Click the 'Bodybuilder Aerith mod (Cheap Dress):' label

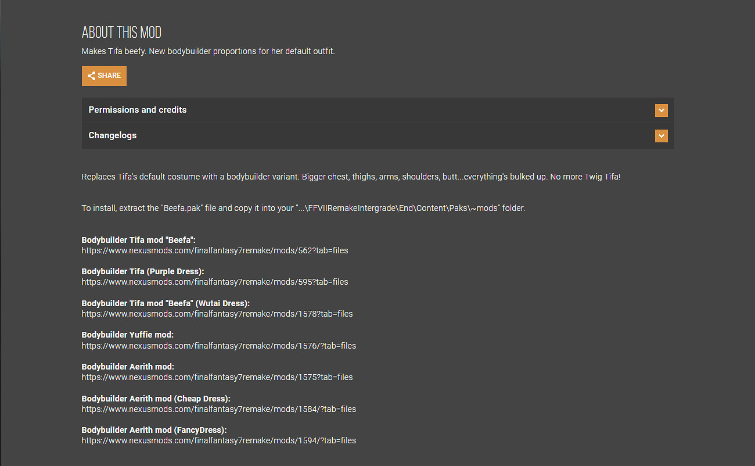click(x=156, y=399)
